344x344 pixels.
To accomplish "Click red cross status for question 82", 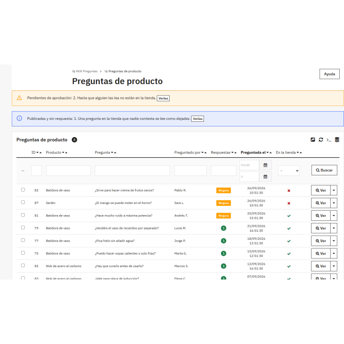I will (289, 191).
